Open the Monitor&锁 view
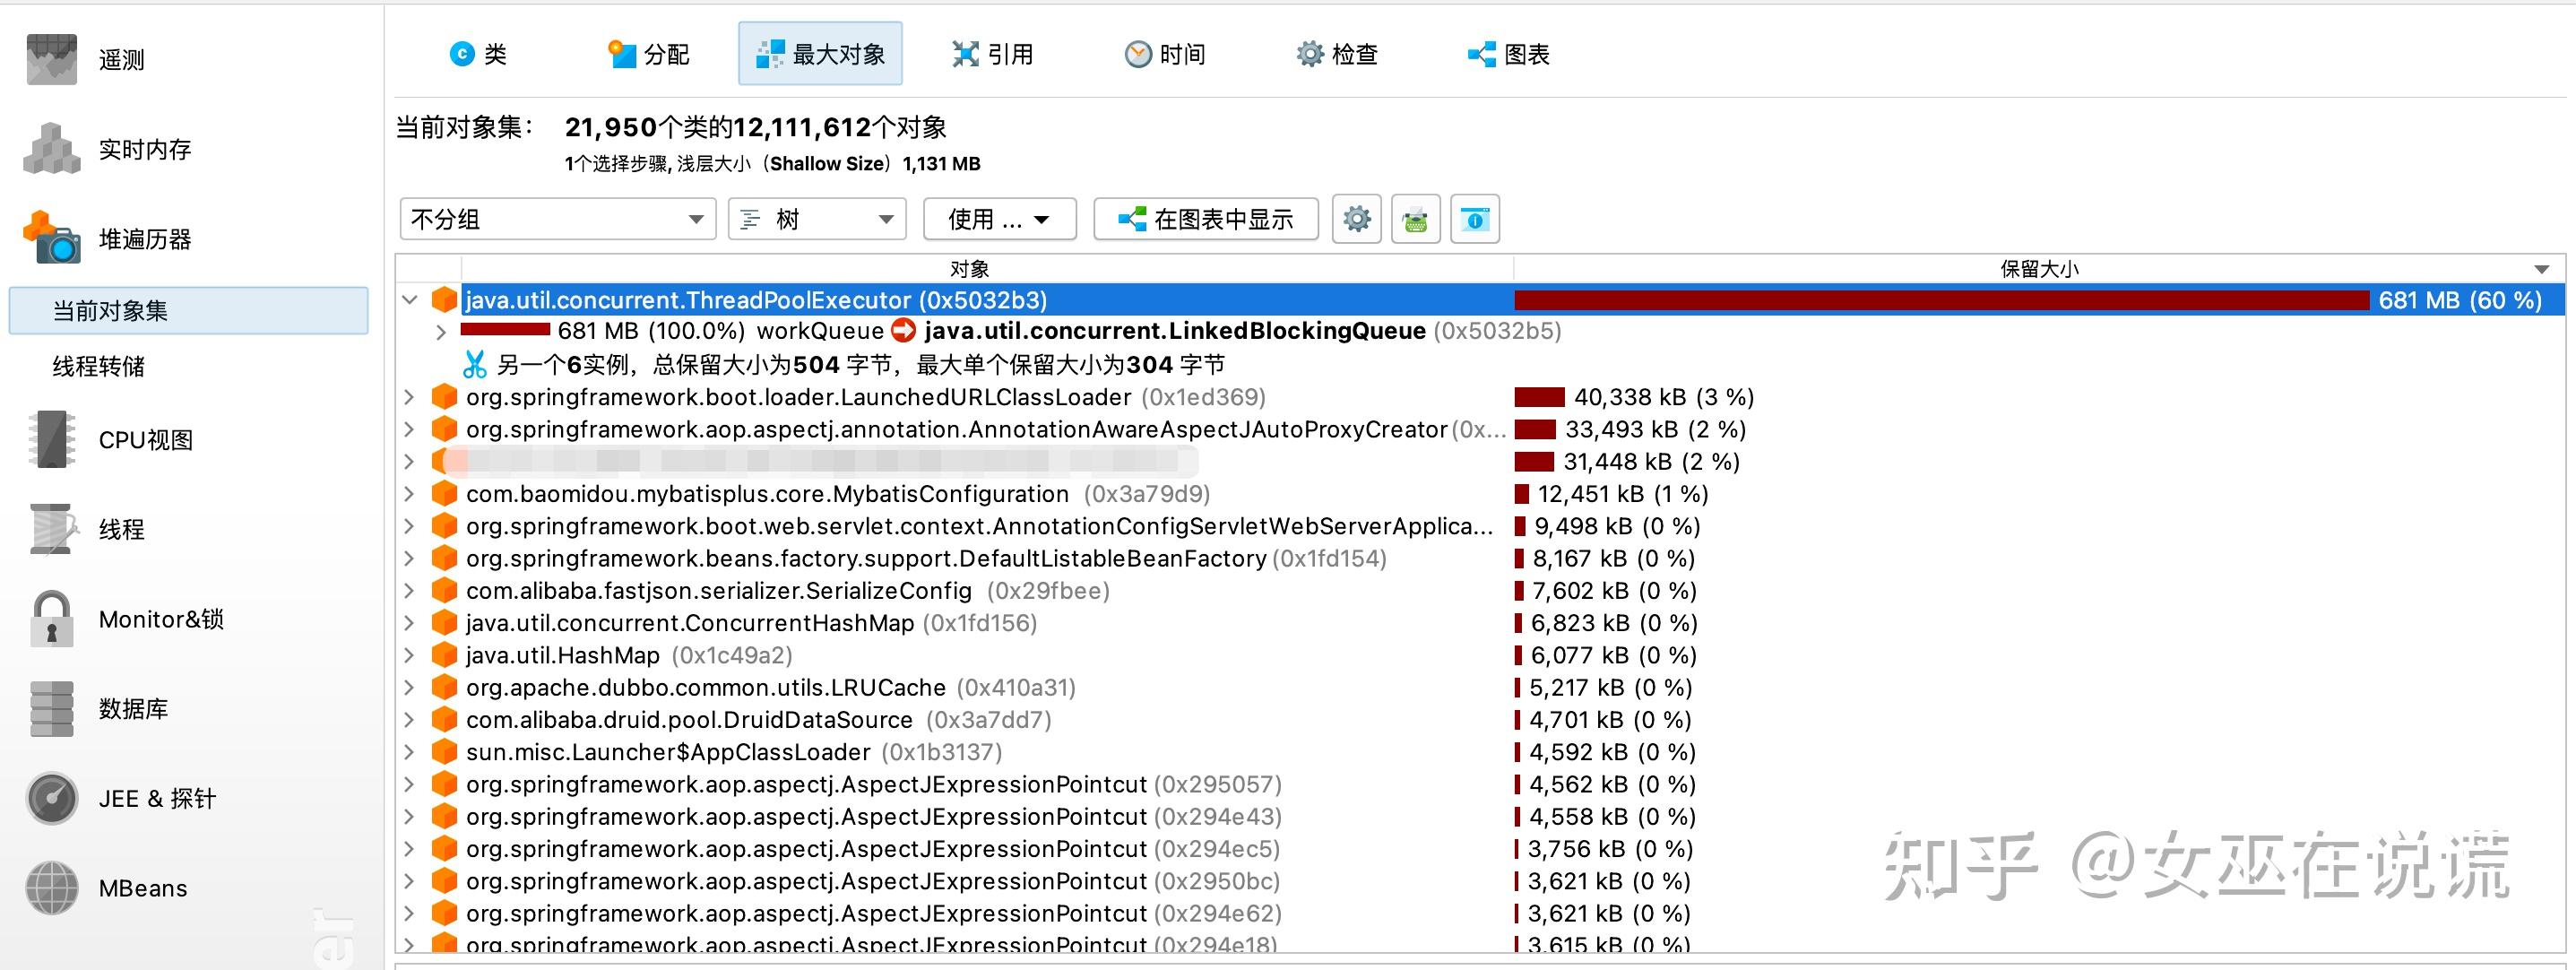This screenshot has width=2576, height=970. click(160, 618)
